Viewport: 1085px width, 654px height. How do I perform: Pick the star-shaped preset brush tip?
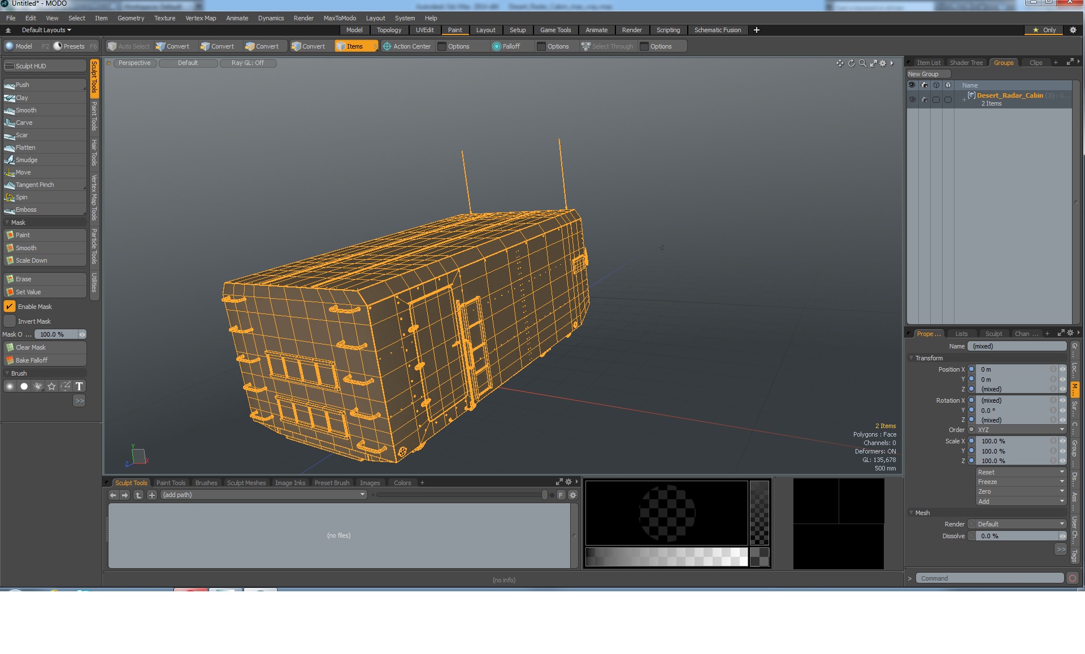click(51, 386)
